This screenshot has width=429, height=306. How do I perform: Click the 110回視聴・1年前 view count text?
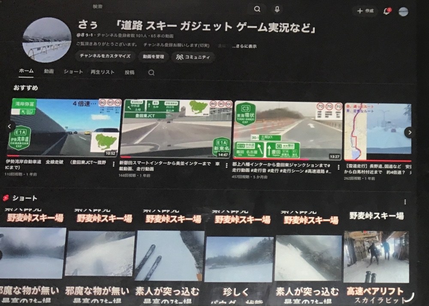(x=21, y=174)
